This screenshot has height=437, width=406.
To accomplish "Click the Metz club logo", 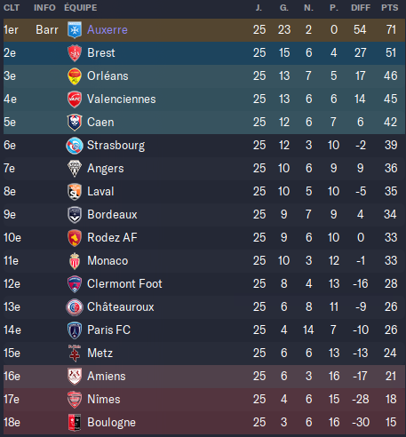I will click(75, 354).
